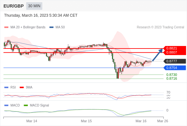Screen dimensions: 187x126
Task: Click the Mar 15 date axis label
Action: 86,121
